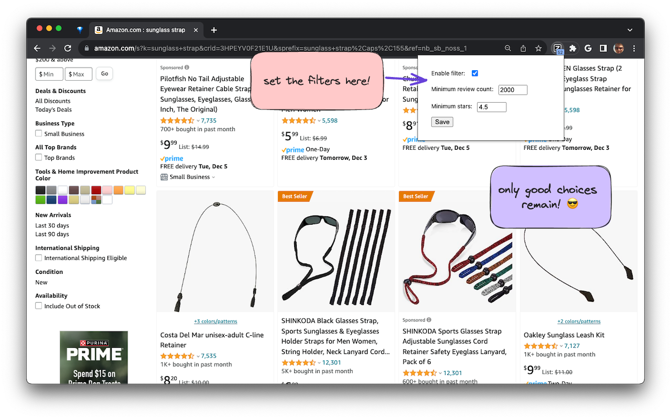Click the pinned blue gem tab
The height and width of the screenshot is (419, 671).
click(x=80, y=30)
